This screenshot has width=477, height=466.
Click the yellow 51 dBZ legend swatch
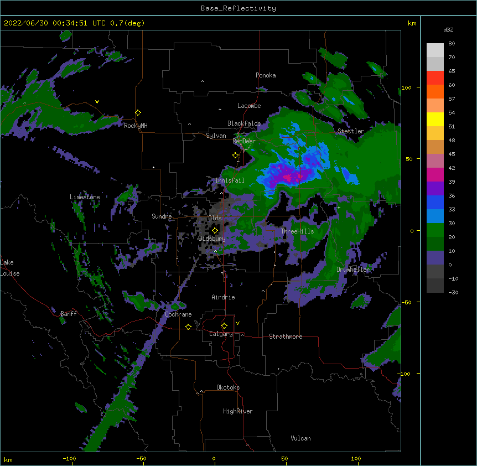[435, 119]
